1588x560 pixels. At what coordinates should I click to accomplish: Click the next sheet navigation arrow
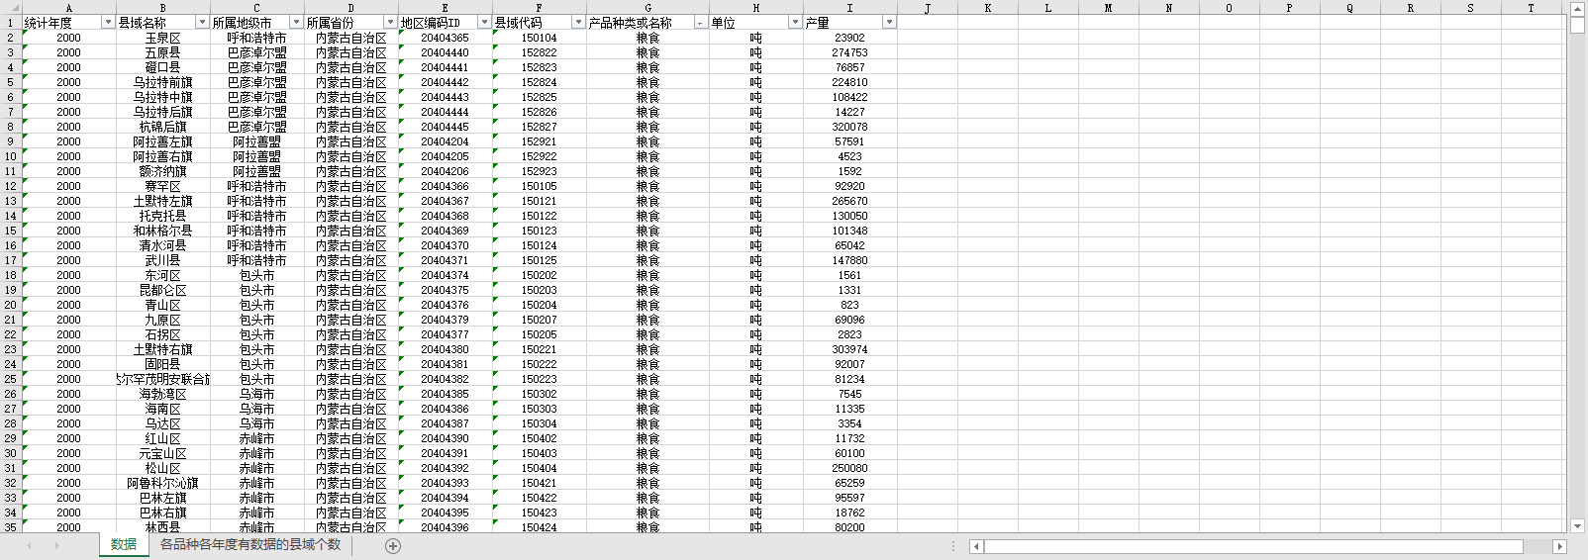[x=56, y=546]
